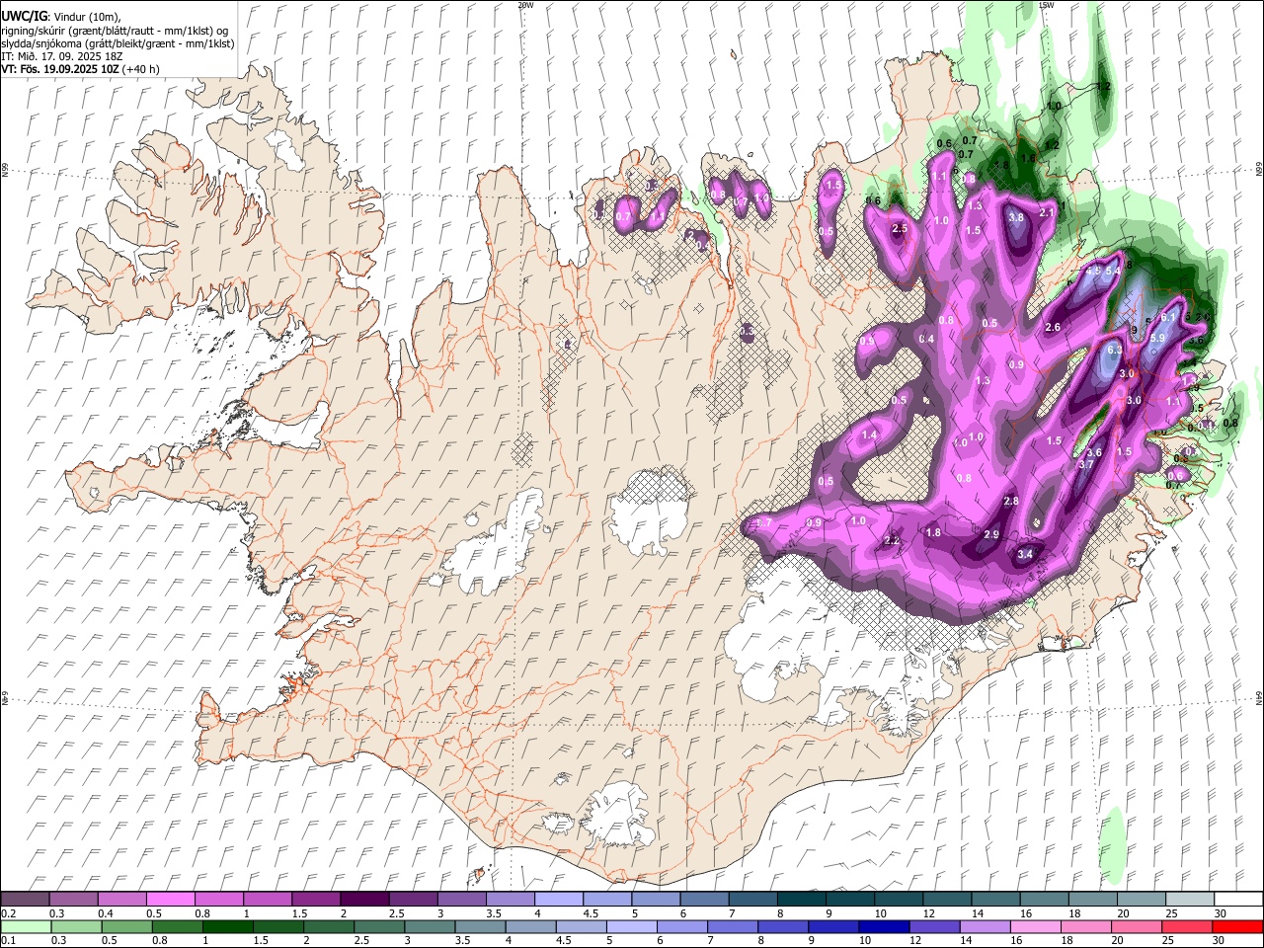This screenshot has height=948, width=1264.
Task: Click the '2.1' snowfall value on the map
Action: coord(1048,212)
